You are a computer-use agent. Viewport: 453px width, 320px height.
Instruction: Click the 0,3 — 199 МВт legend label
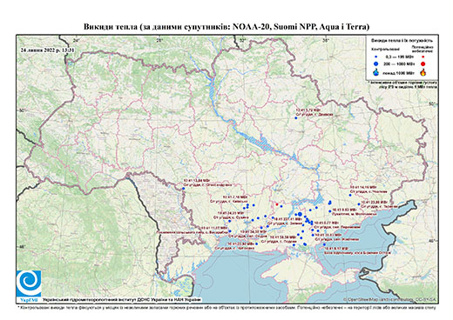[x=400, y=57]
